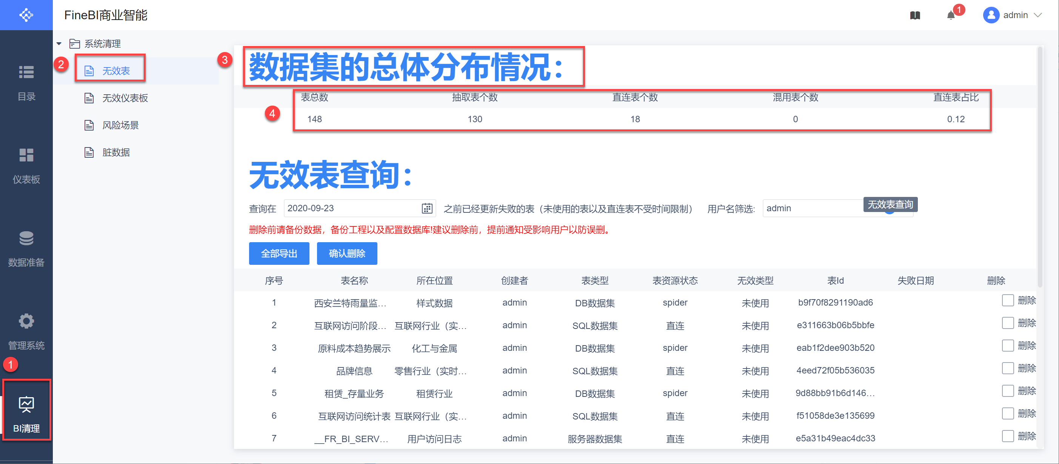Click the 全部导出 button

(x=279, y=254)
